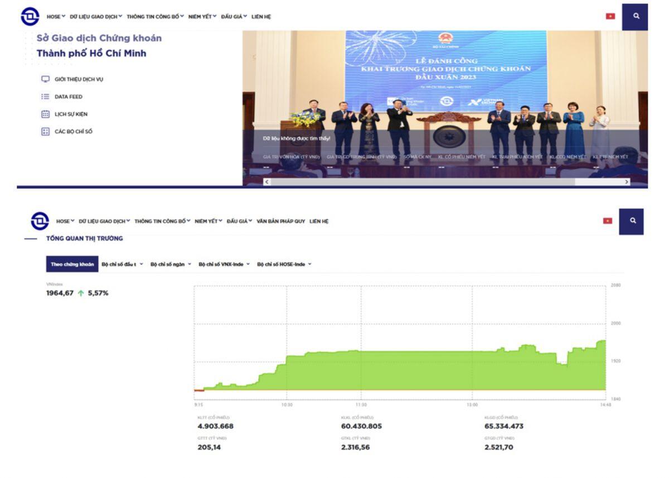Open Văn bản pháp quy in bottom navigation
669x478 pixels.
(x=281, y=221)
